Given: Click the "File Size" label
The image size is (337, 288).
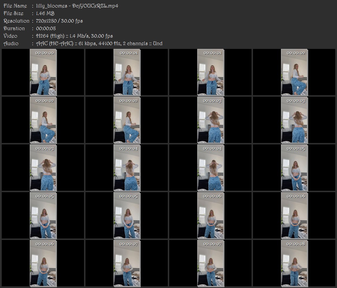Looking at the screenshot, I should pyautogui.click(x=14, y=13).
